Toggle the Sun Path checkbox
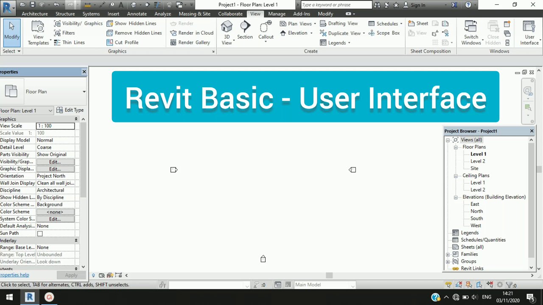This screenshot has height=305, width=543. [x=40, y=233]
